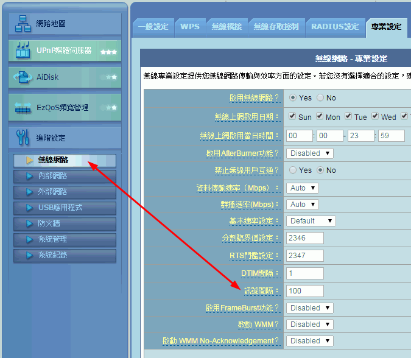Image resolution: width=411 pixels, height=358 pixels.
Task: Click the 進階設定 wrench tools icon
Action: tap(23, 138)
